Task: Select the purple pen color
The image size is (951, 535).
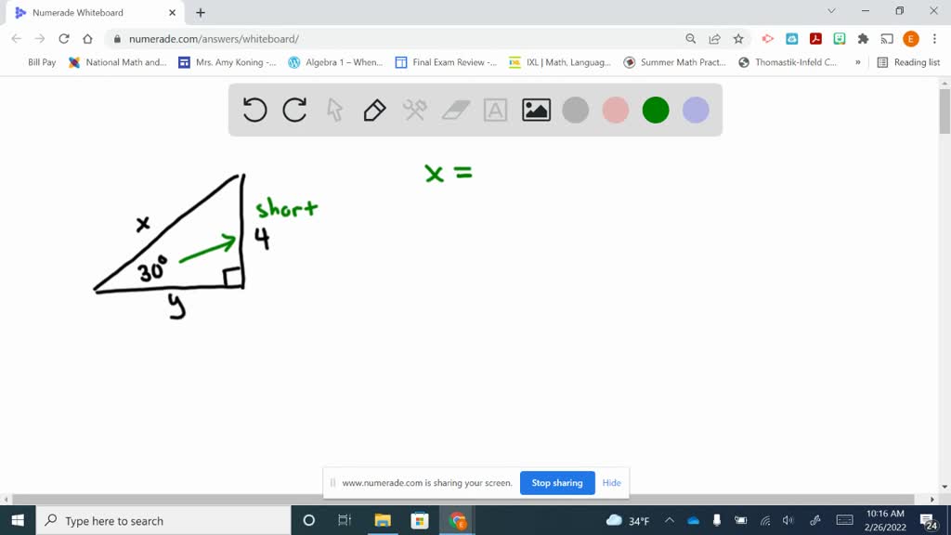Action: pos(695,110)
